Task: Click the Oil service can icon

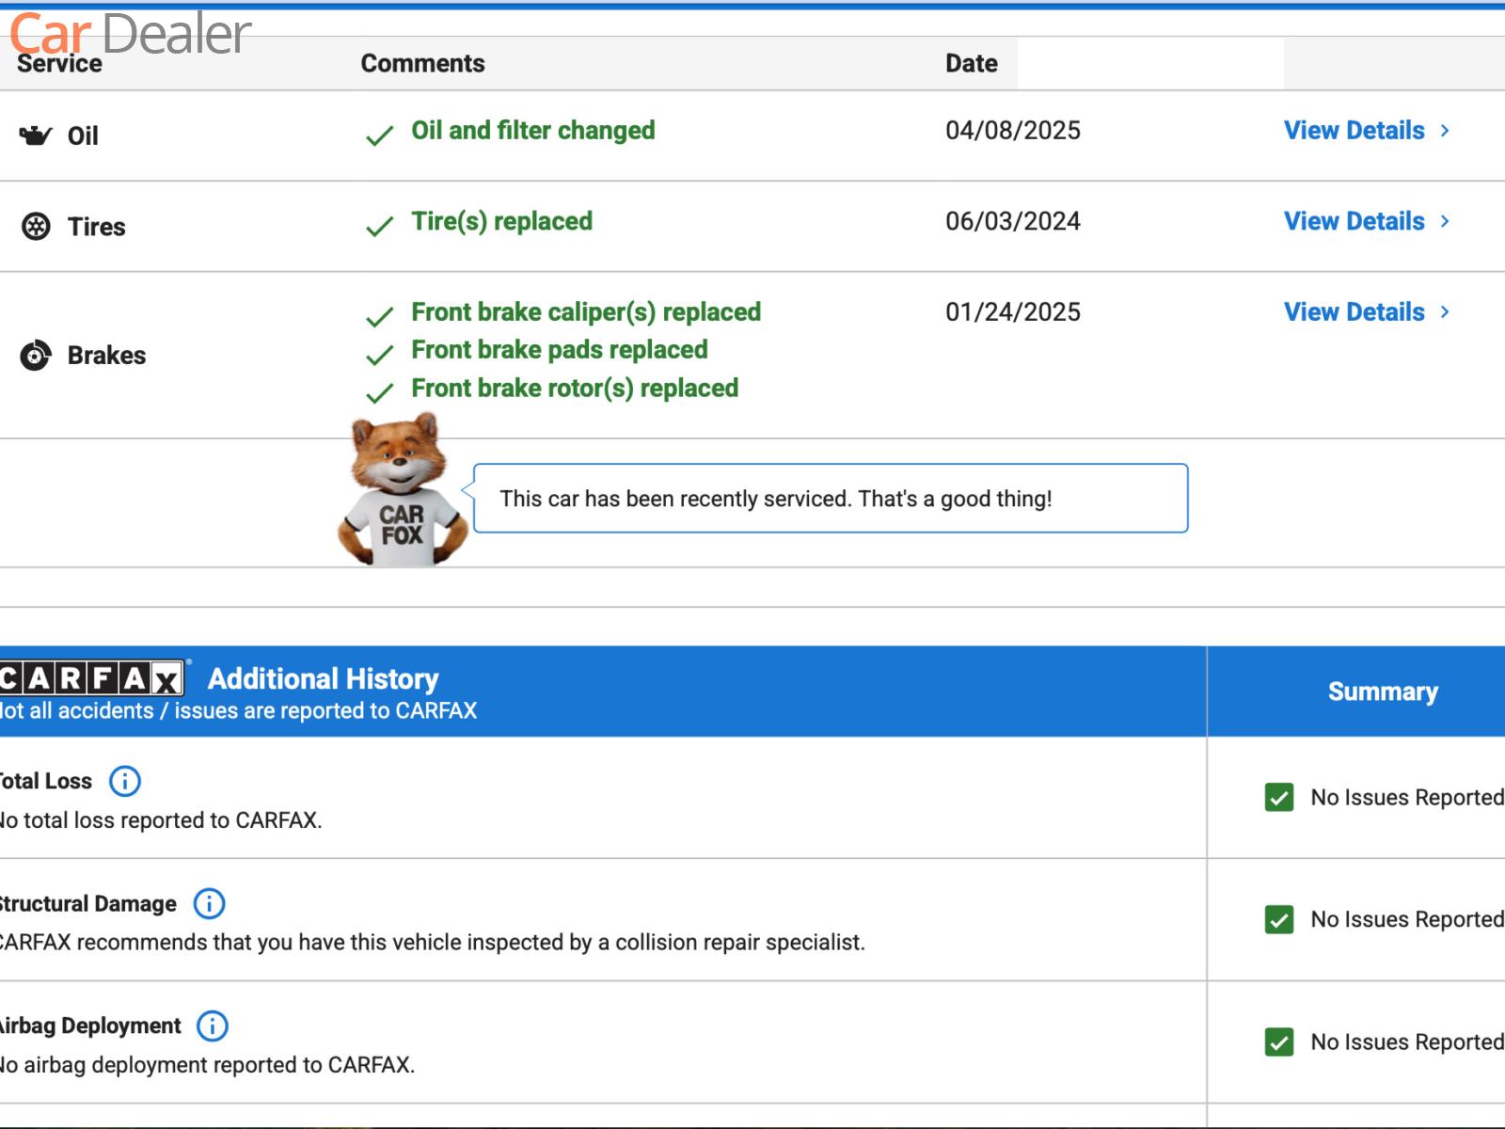Action: pos(36,136)
